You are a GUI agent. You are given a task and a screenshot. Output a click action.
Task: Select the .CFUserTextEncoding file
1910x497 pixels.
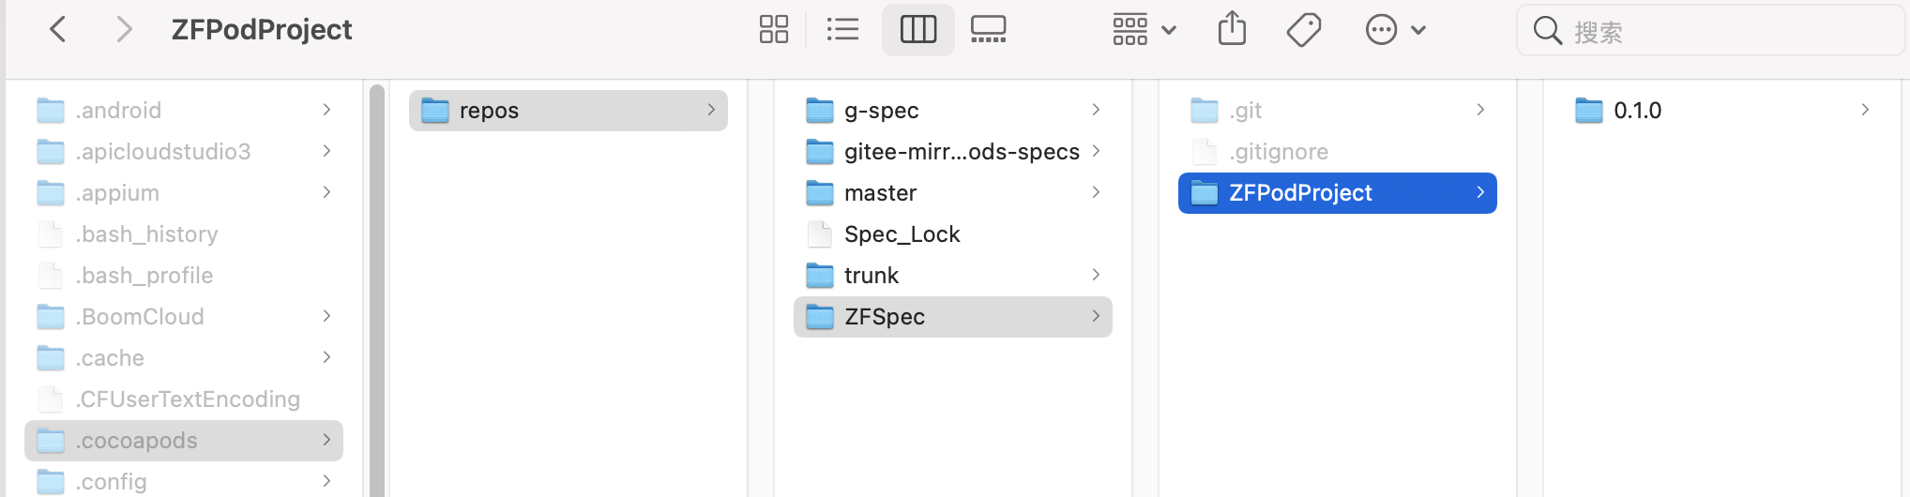tap(184, 399)
